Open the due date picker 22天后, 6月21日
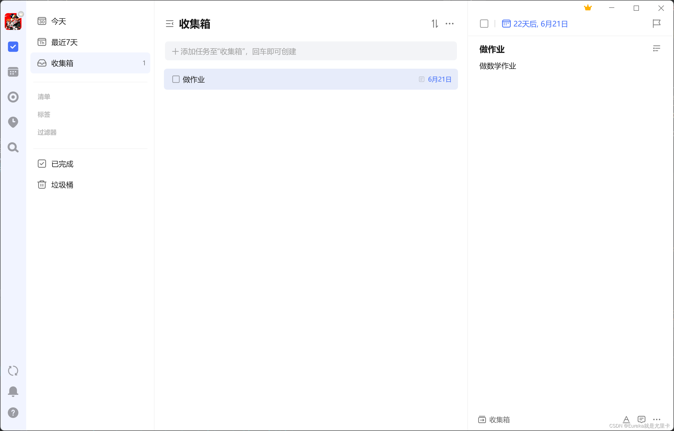Viewport: 674px width, 431px height. click(535, 24)
